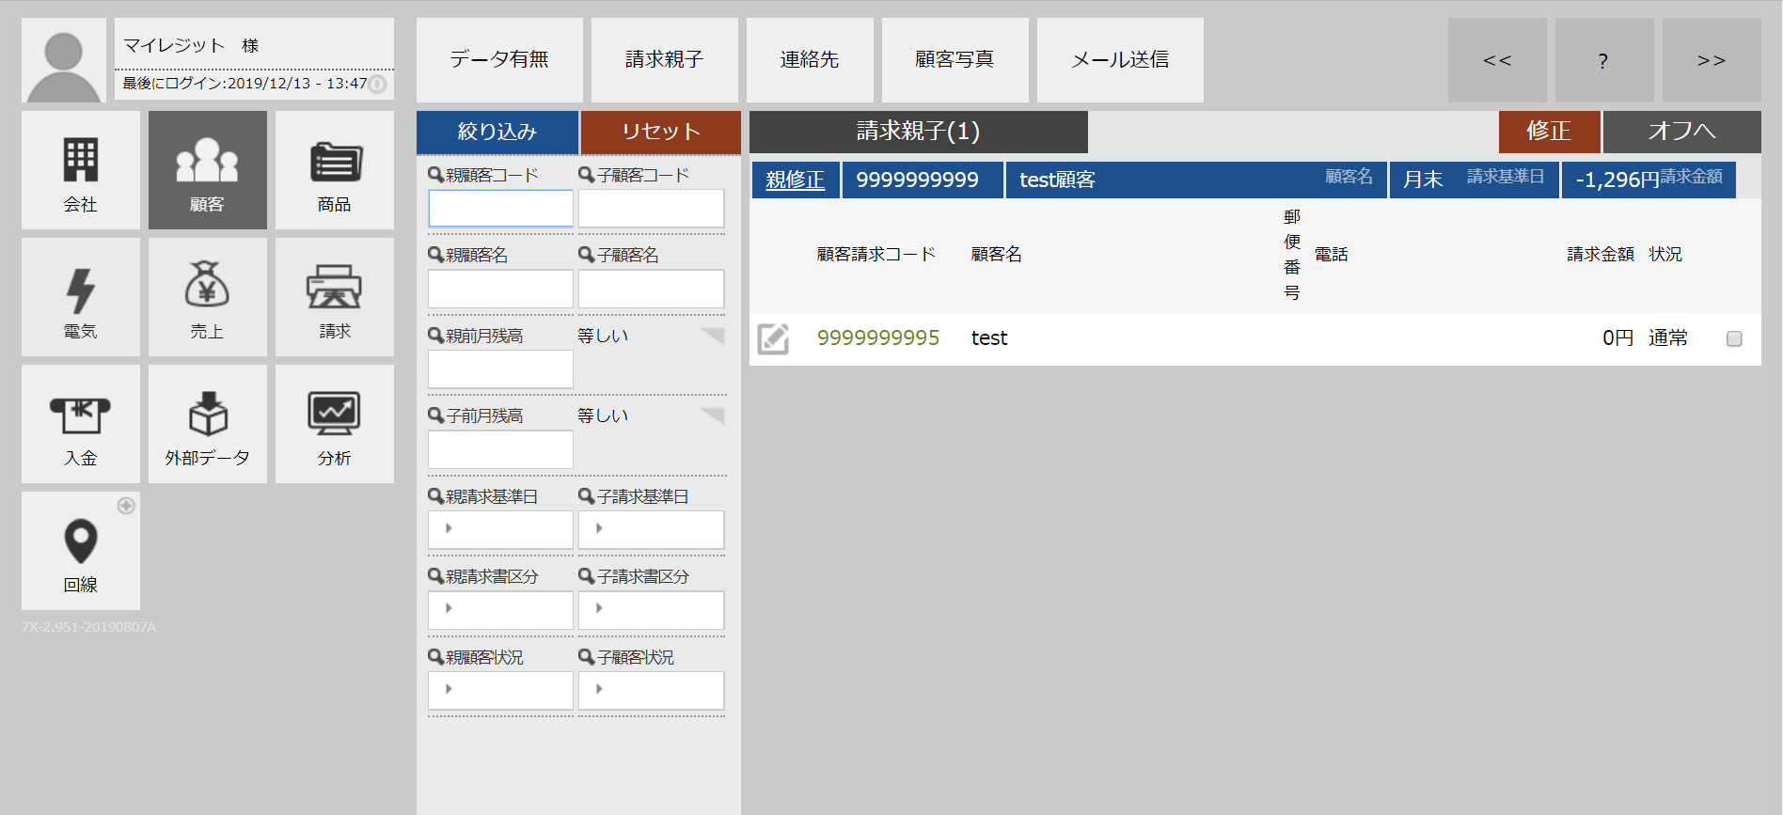1783x815 pixels.
Task: Open customer billing code 9999999995 link
Action: point(878,338)
